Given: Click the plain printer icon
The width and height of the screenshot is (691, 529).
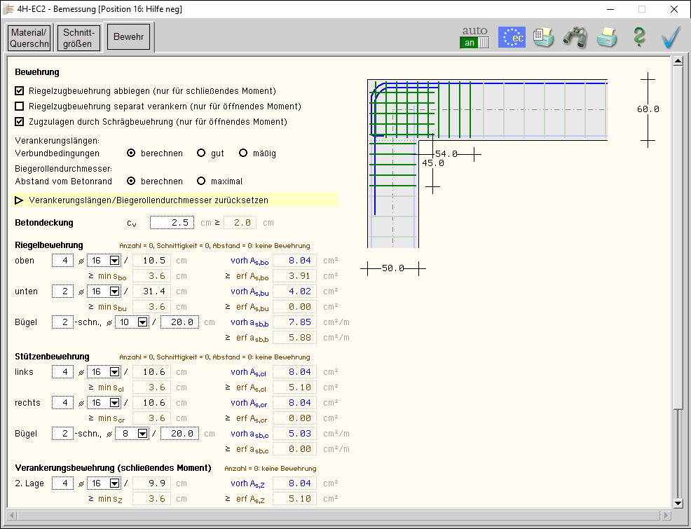Looking at the screenshot, I should coord(607,37).
